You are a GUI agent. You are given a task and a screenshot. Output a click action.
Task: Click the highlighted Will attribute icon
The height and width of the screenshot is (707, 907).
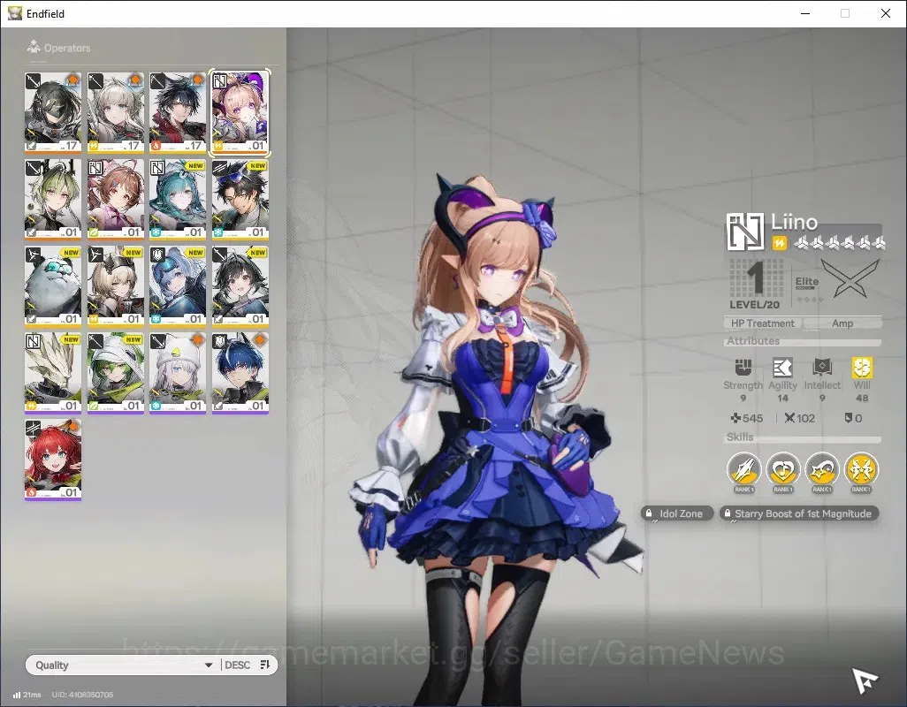pyautogui.click(x=862, y=367)
